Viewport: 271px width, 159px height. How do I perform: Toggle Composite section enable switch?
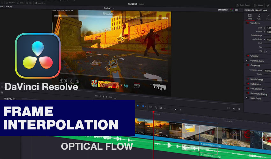(247, 65)
